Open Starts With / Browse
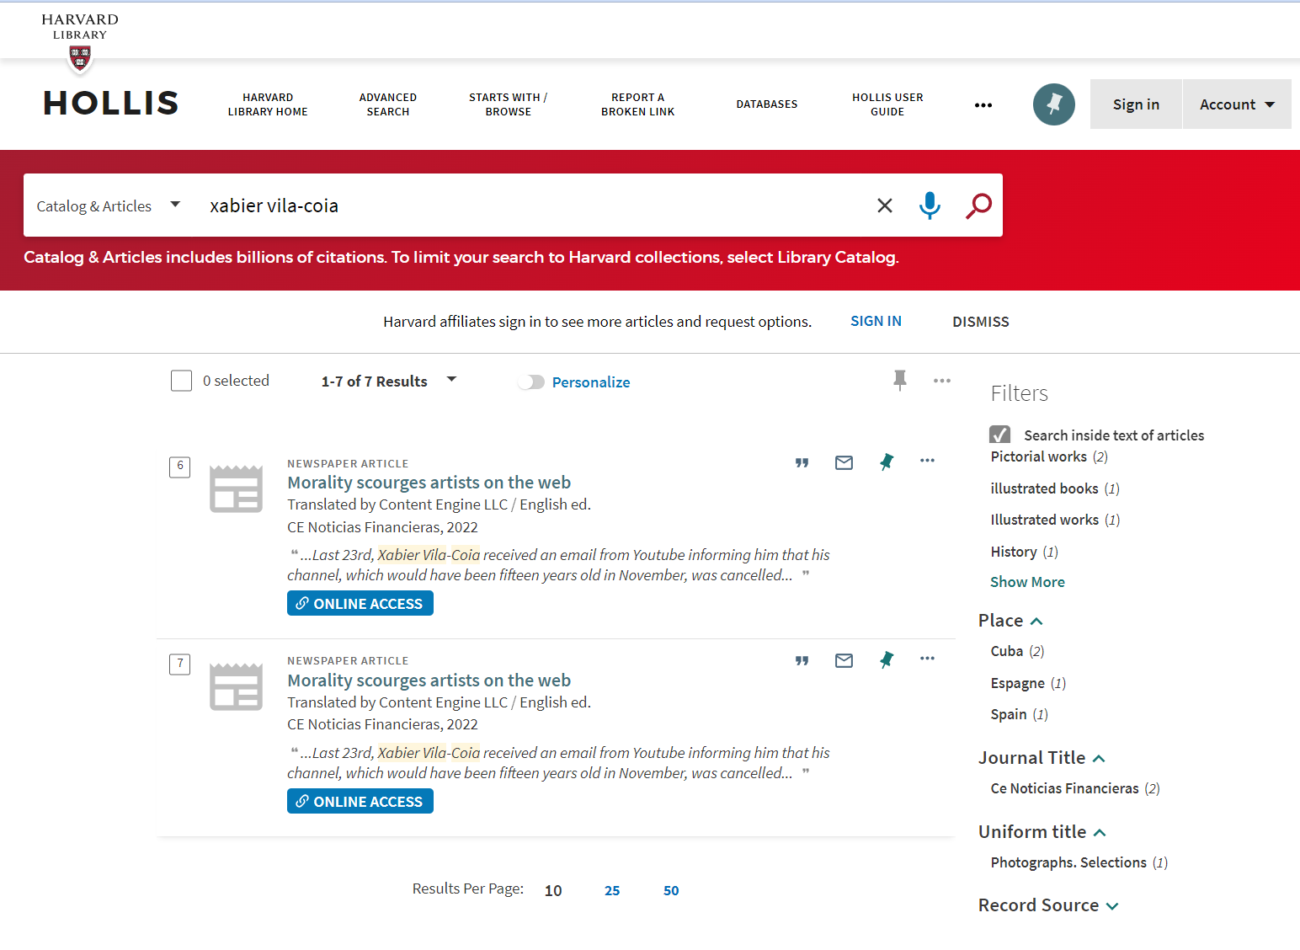1300x950 pixels. (x=508, y=104)
